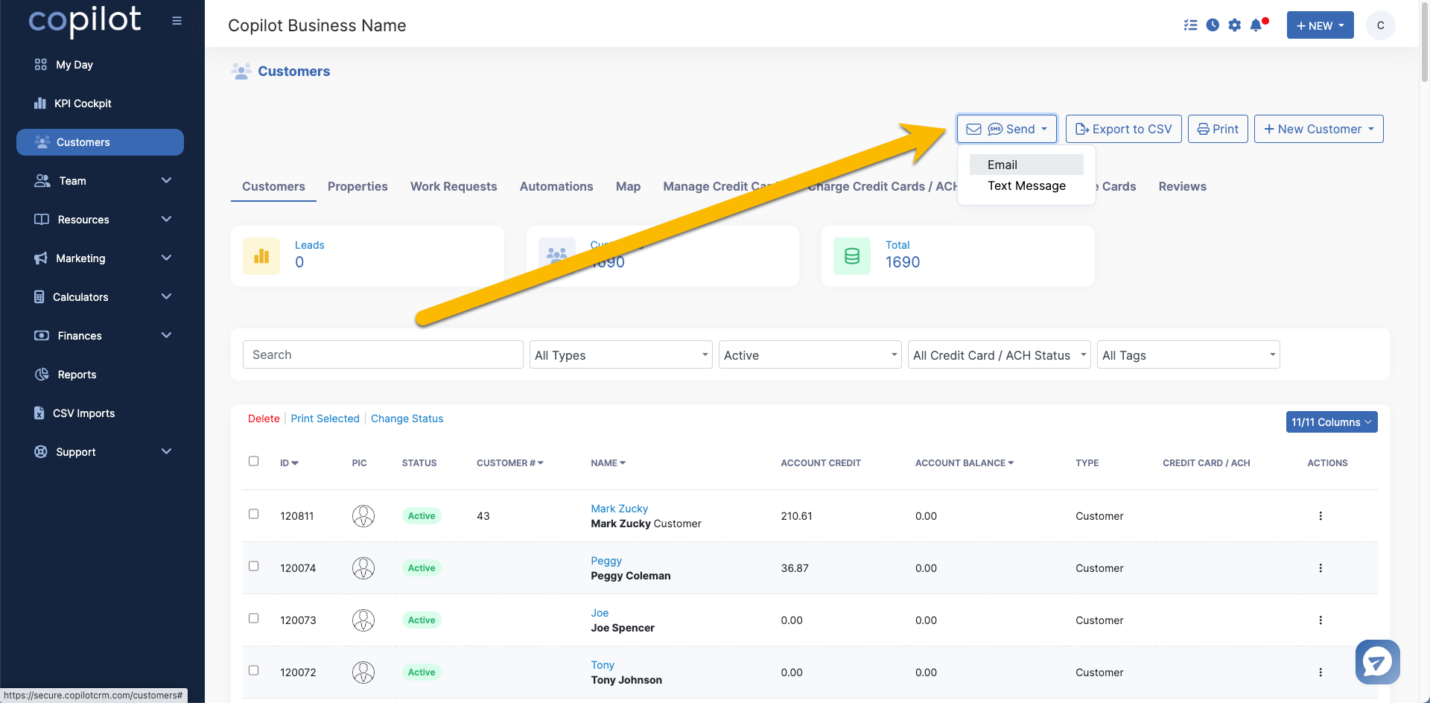Click the Print button

tap(1218, 129)
